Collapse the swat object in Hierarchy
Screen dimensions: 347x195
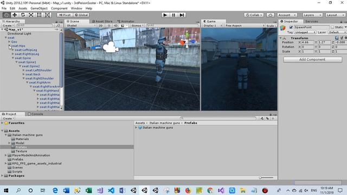tap(6, 37)
